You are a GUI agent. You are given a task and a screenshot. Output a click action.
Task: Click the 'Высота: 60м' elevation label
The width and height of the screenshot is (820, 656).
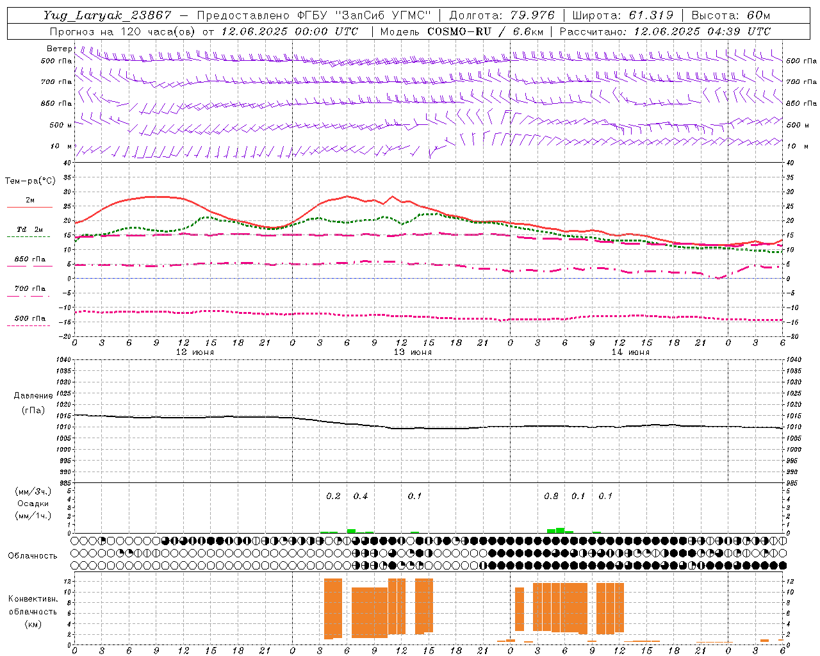click(x=731, y=15)
